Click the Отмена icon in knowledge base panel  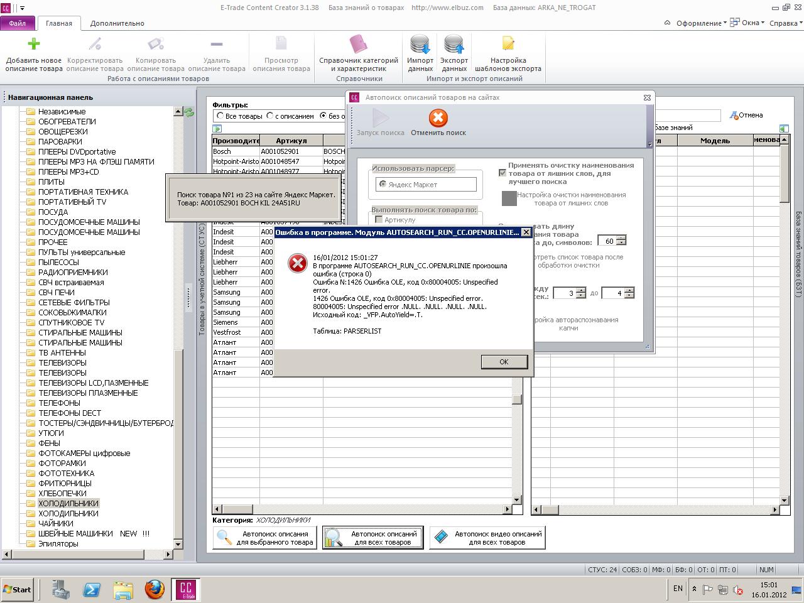(734, 116)
